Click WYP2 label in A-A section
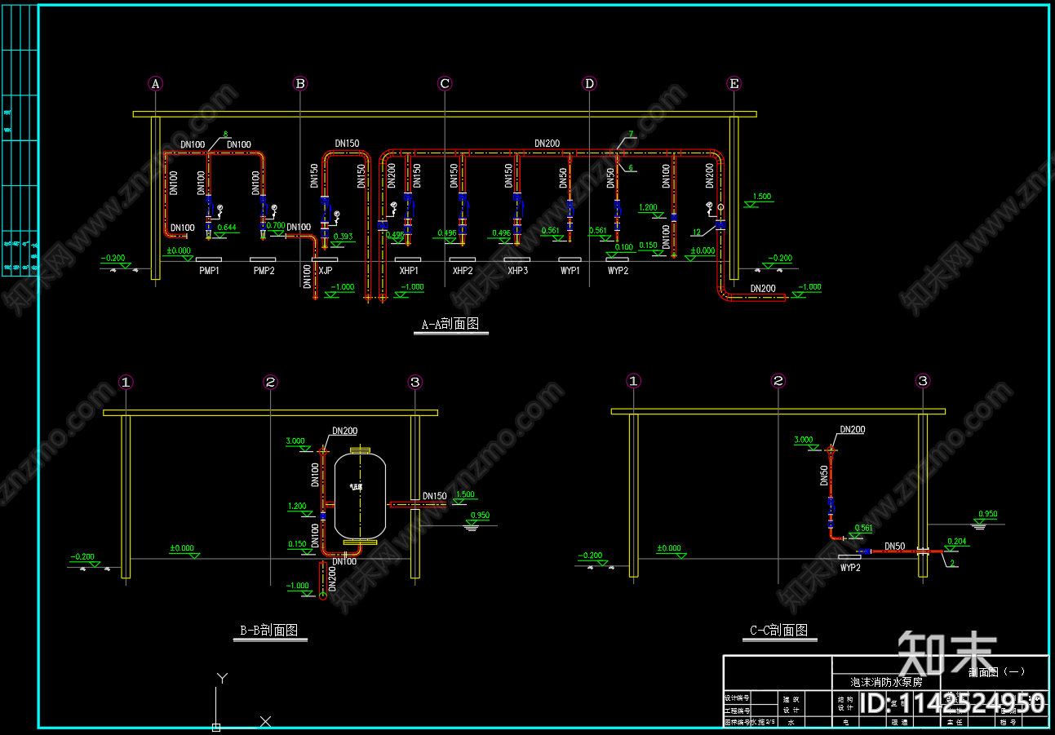 pyautogui.click(x=618, y=271)
